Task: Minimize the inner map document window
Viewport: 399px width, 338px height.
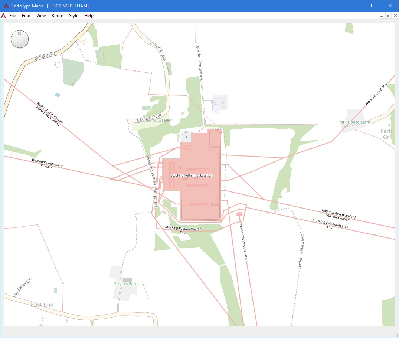Action: point(382,16)
